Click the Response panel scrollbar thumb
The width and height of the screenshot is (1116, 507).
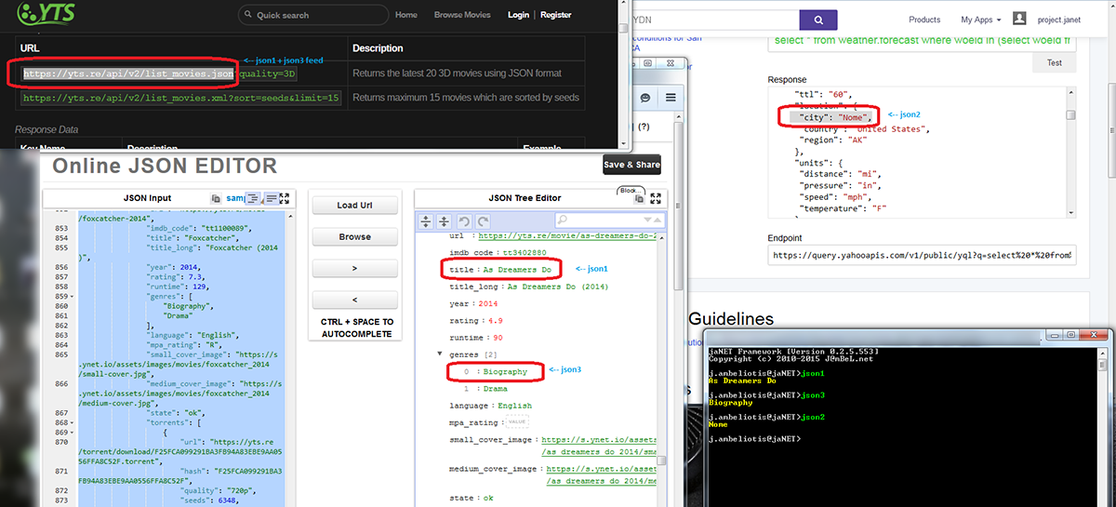1070,115
